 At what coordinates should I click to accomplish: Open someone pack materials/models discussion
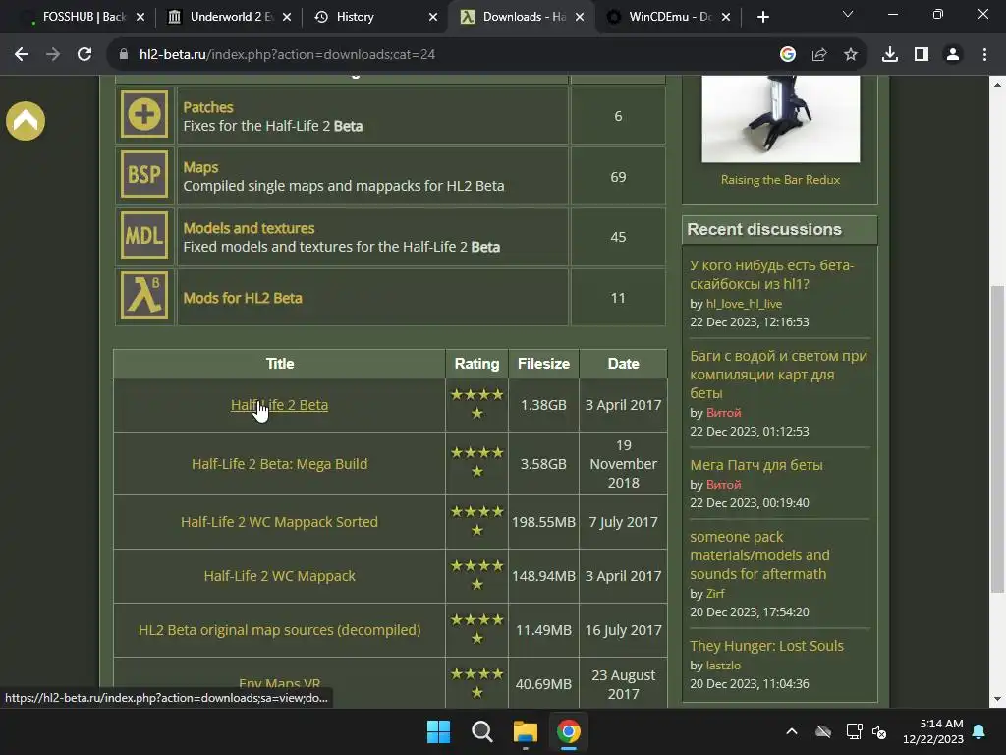[x=759, y=555]
